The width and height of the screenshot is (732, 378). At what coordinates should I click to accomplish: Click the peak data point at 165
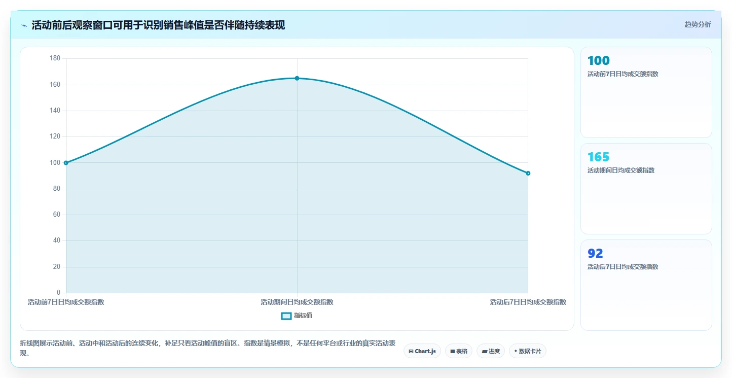(297, 78)
